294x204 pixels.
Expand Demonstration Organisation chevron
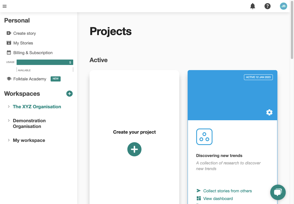(x=9, y=121)
